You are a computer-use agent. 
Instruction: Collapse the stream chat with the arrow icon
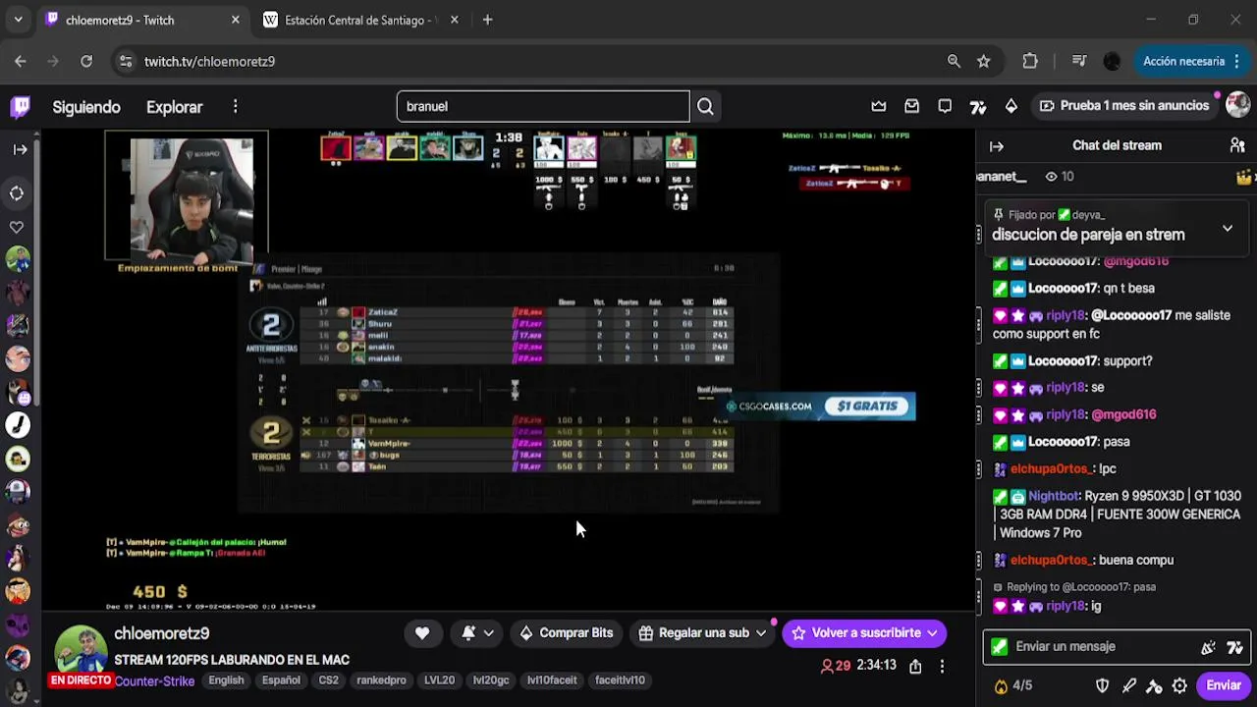997,146
